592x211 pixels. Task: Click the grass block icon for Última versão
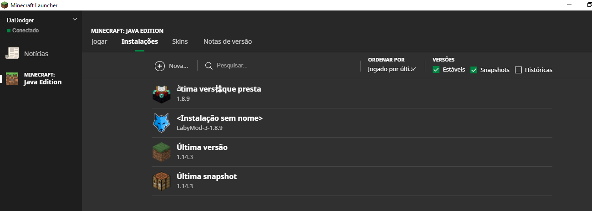coord(161,152)
